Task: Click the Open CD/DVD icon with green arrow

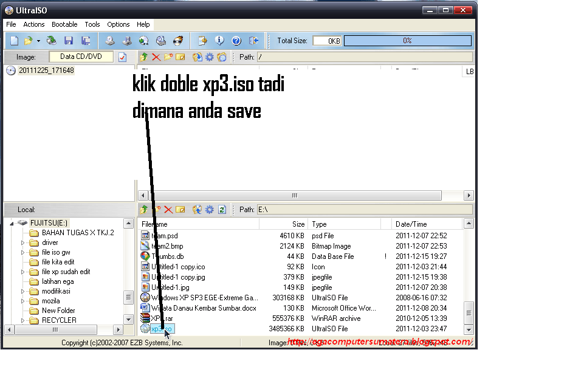Action: click(x=52, y=41)
